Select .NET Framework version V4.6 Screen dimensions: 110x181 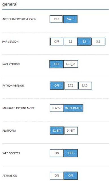tap(70, 19)
